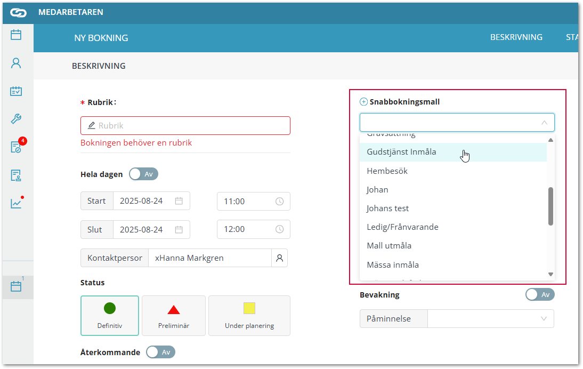Open clock icon for 11:00 start time
Viewport: 583px width, 369px height.
(280, 201)
